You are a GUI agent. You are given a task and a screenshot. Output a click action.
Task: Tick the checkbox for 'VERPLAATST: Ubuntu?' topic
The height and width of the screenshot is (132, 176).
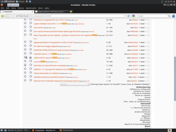[x=148, y=58]
